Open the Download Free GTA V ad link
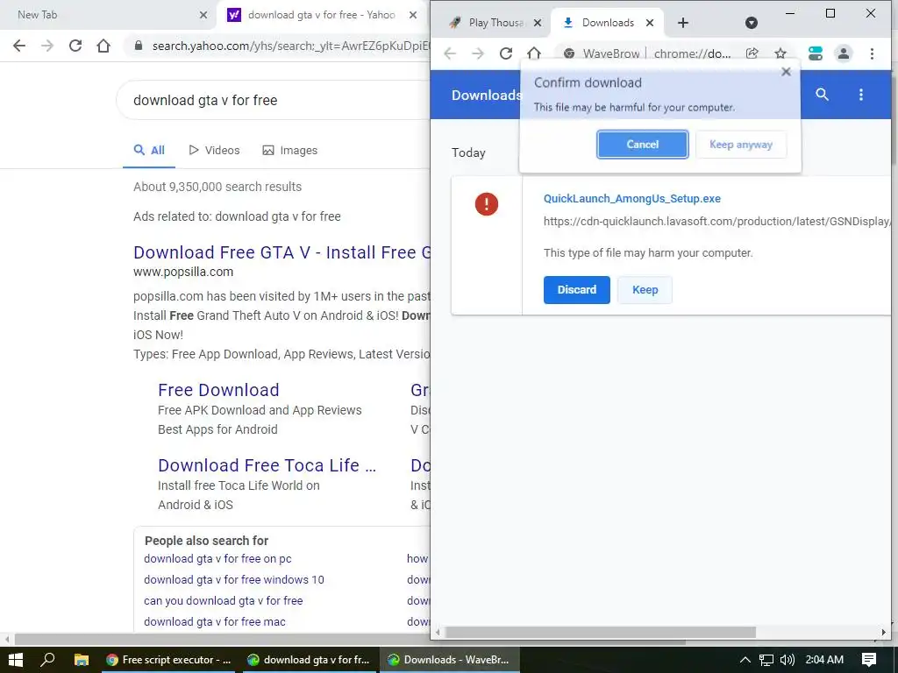Image resolution: width=898 pixels, height=673 pixels. 282,252
